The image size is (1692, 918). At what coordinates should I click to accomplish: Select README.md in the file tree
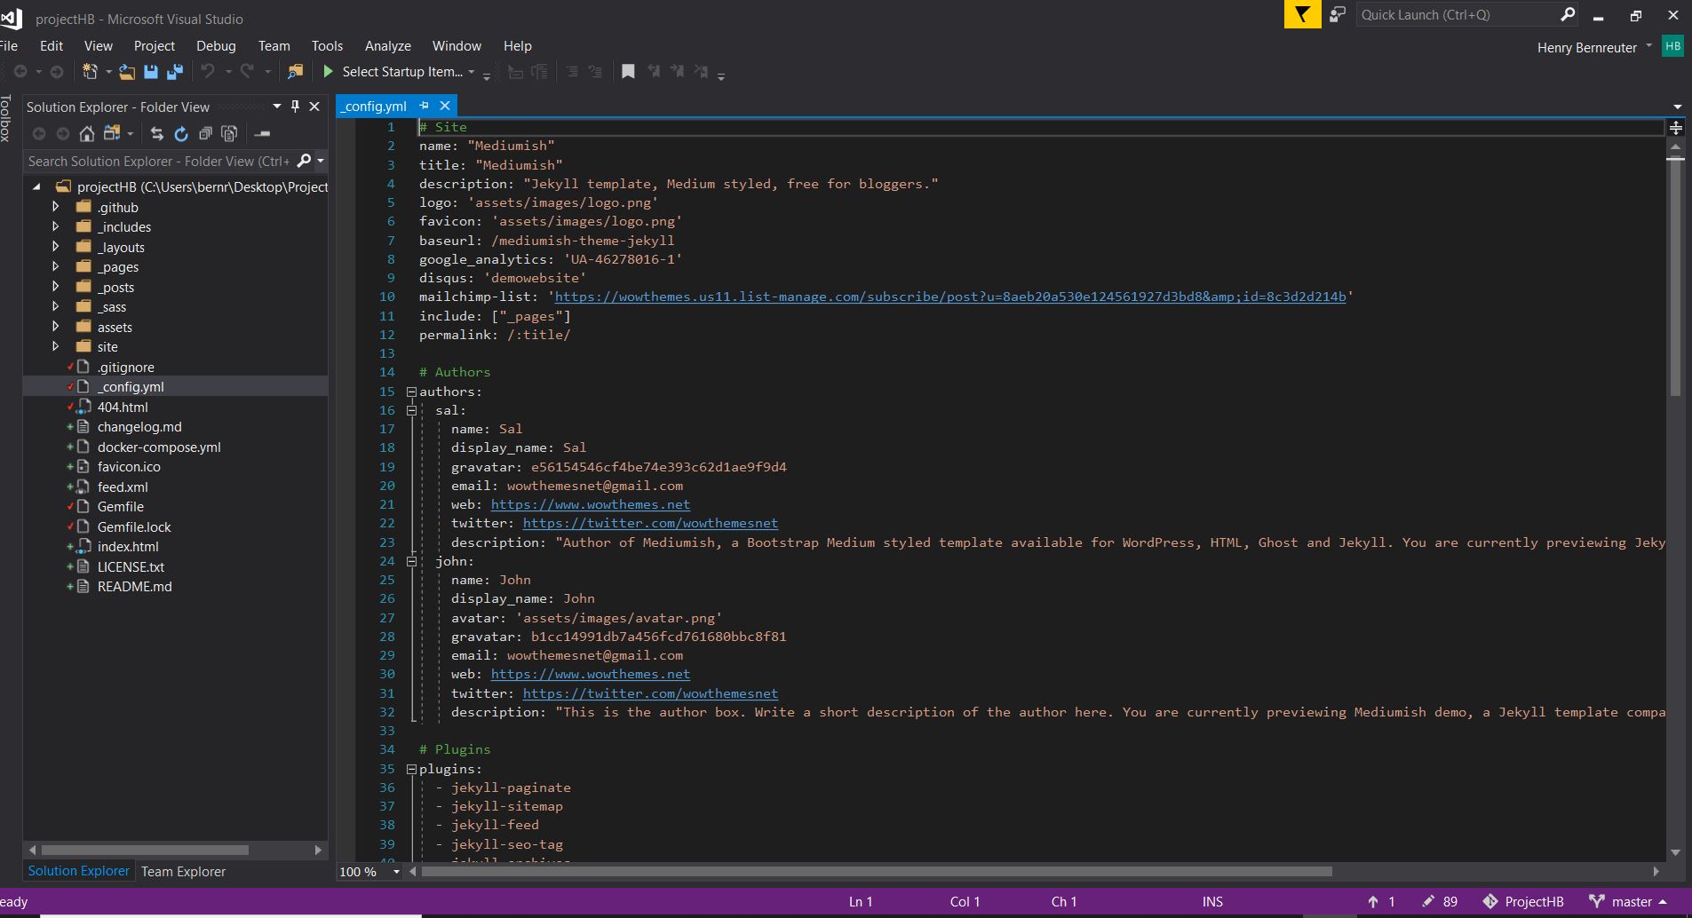[135, 586]
